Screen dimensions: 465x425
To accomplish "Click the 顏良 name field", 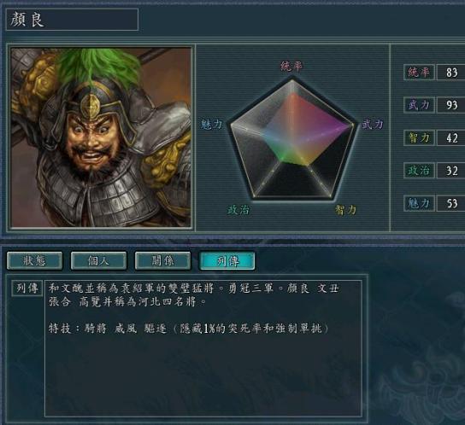I will (x=72, y=20).
